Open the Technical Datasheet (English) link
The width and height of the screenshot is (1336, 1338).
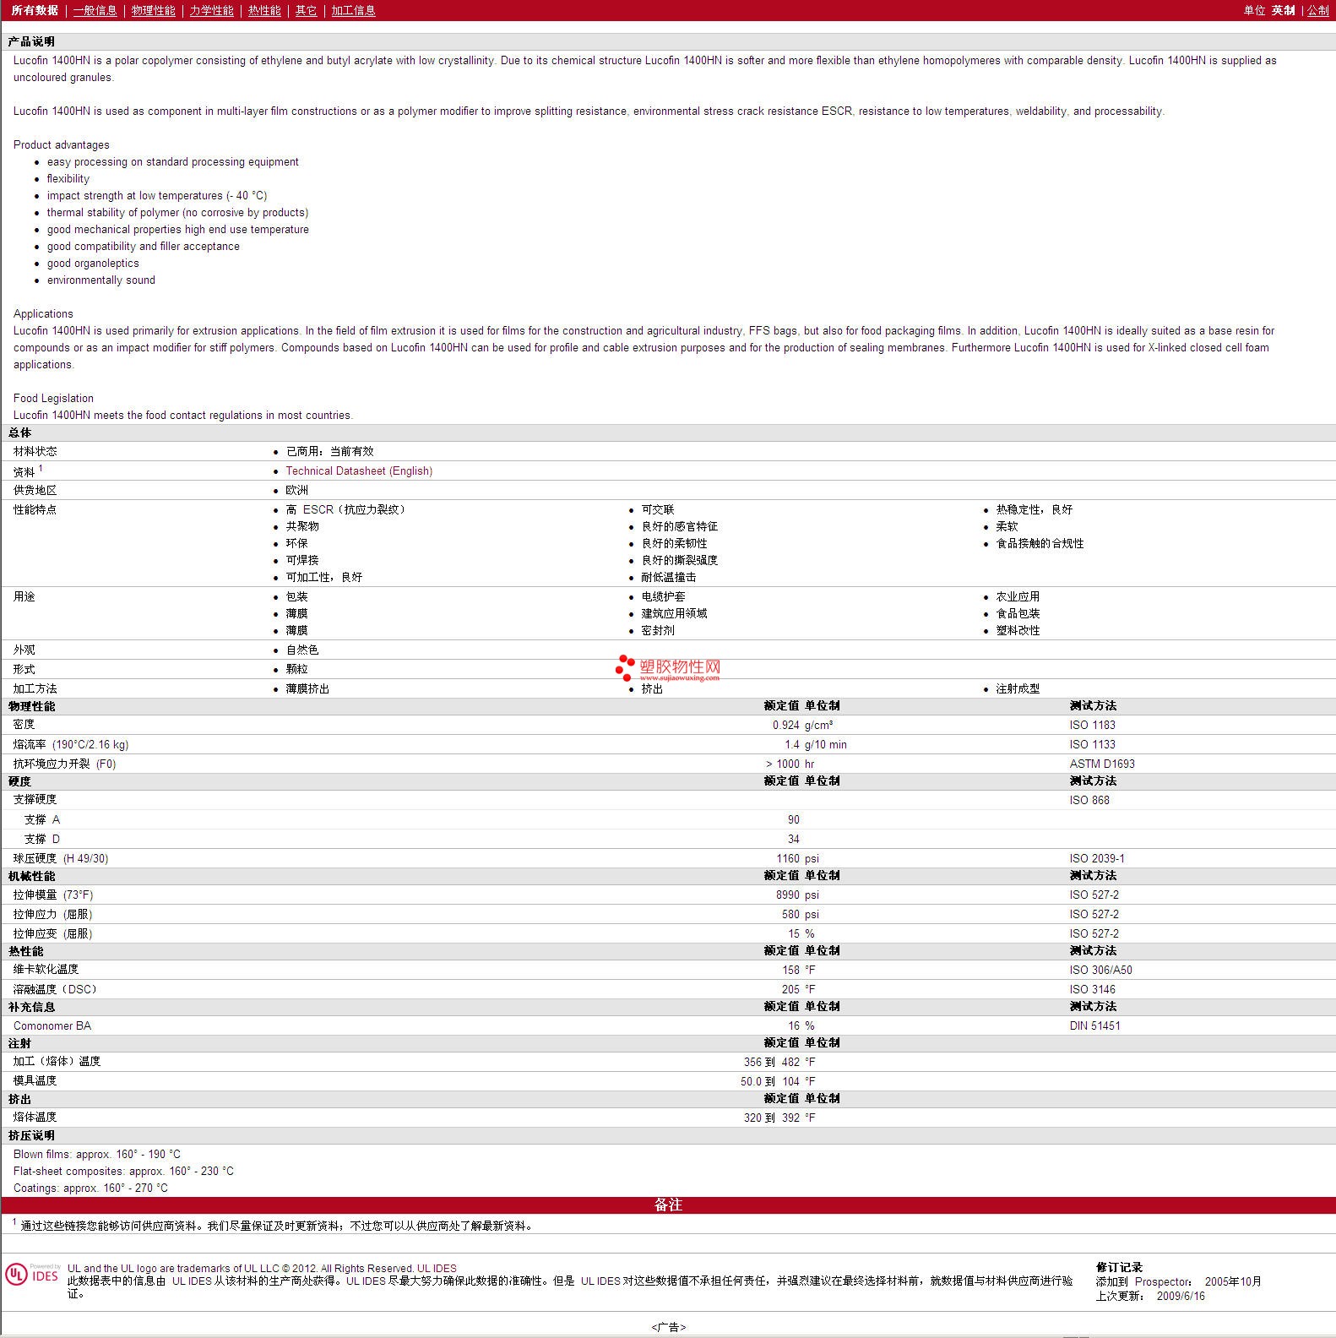coord(359,471)
